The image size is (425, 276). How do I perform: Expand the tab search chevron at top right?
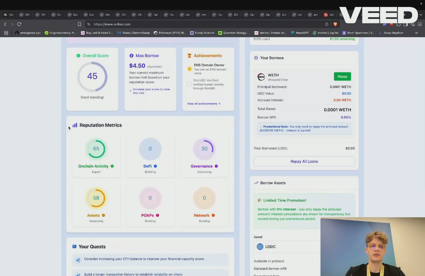coord(420,15)
